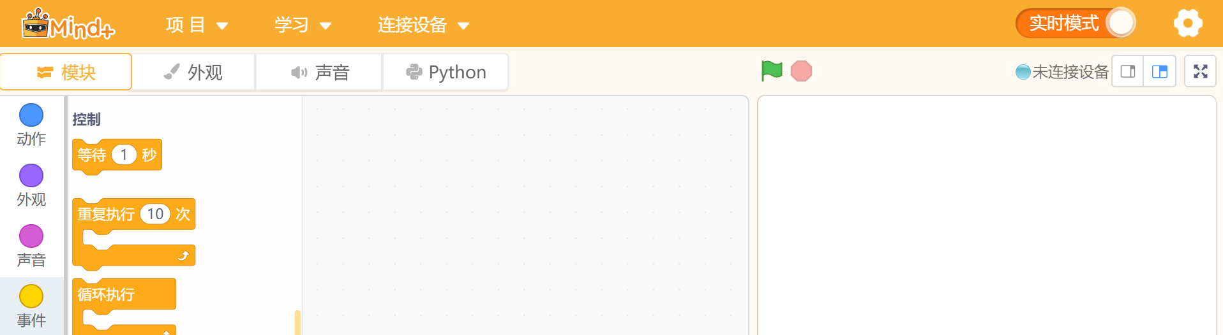Image resolution: width=1223 pixels, height=335 pixels.
Task: Open the 项目 dropdown menu
Action: click(x=196, y=25)
